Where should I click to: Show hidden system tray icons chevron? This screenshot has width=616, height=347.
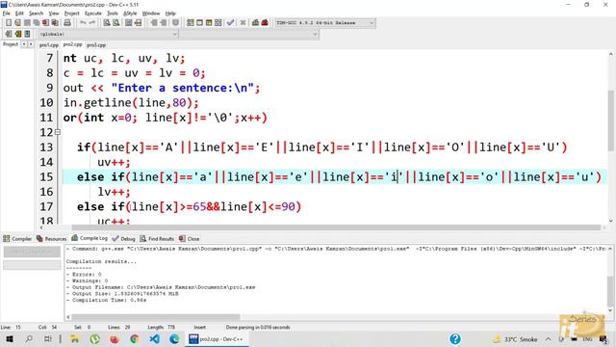click(x=548, y=338)
